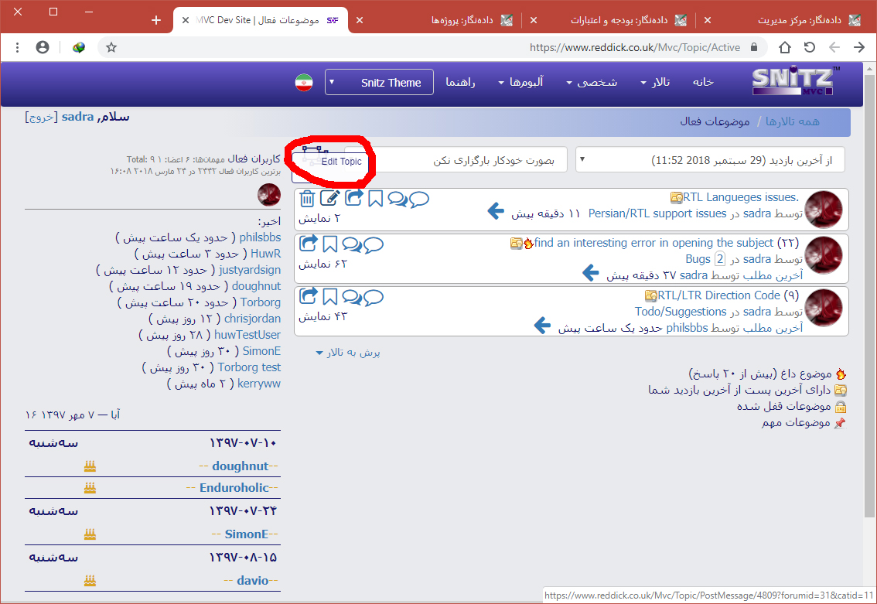Click the bookmark icon on RTL/LTR Direction Code topic
The width and height of the screenshot is (877, 604).
pyautogui.click(x=330, y=296)
